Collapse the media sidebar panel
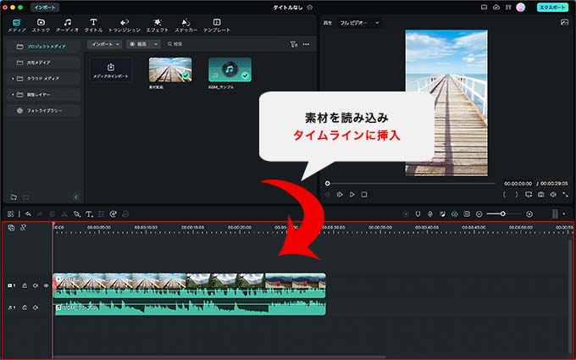This screenshot has height=360, width=576. click(76, 197)
